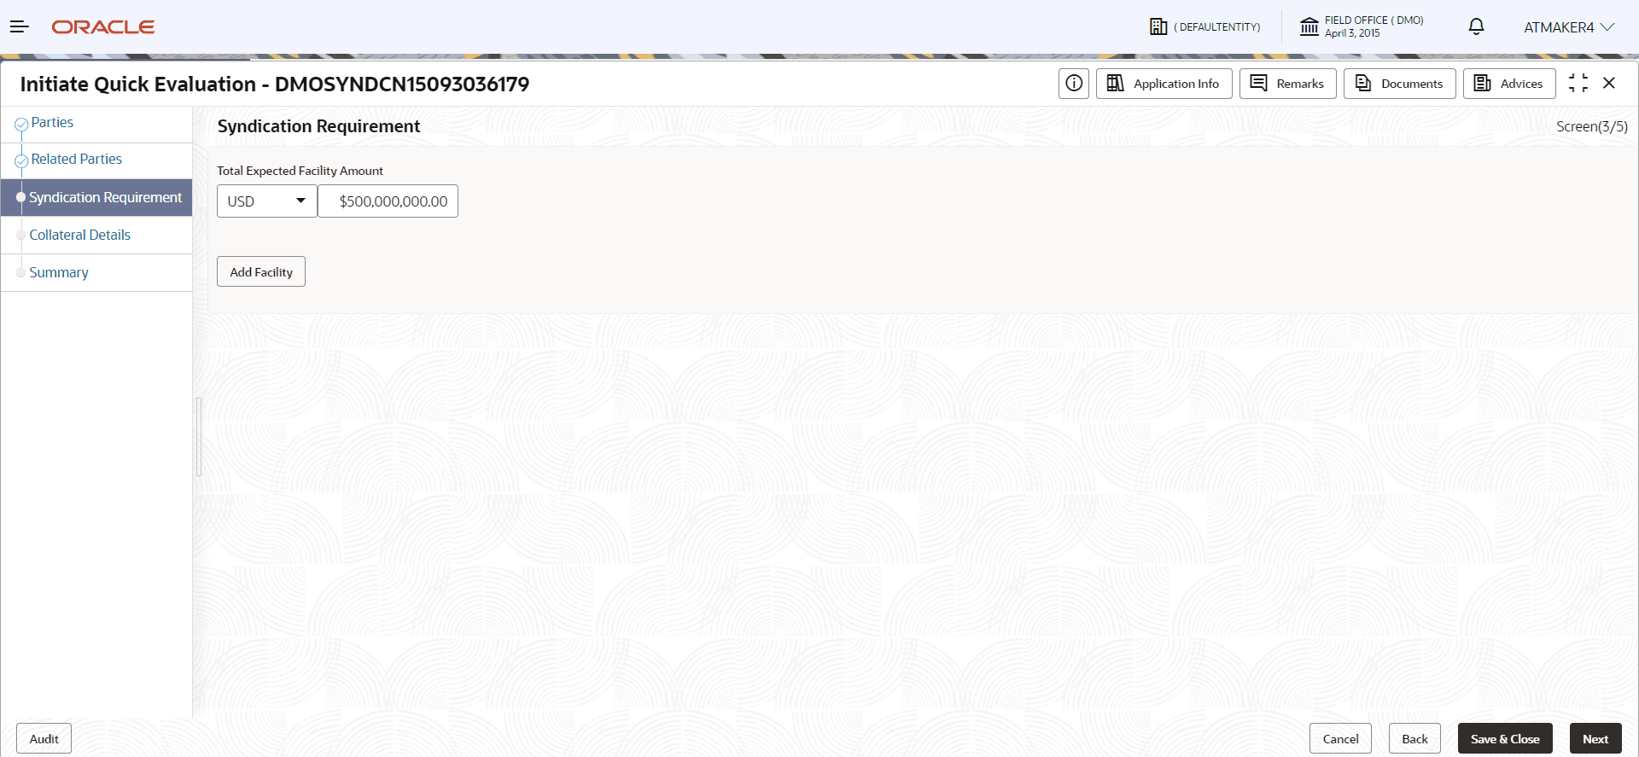Screen dimensions: 1639x757
Task: Expand the ATMAKER4 user menu
Action: (1569, 27)
